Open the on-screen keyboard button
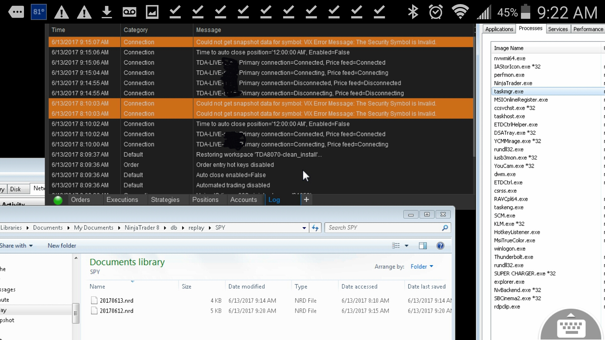 point(571,327)
